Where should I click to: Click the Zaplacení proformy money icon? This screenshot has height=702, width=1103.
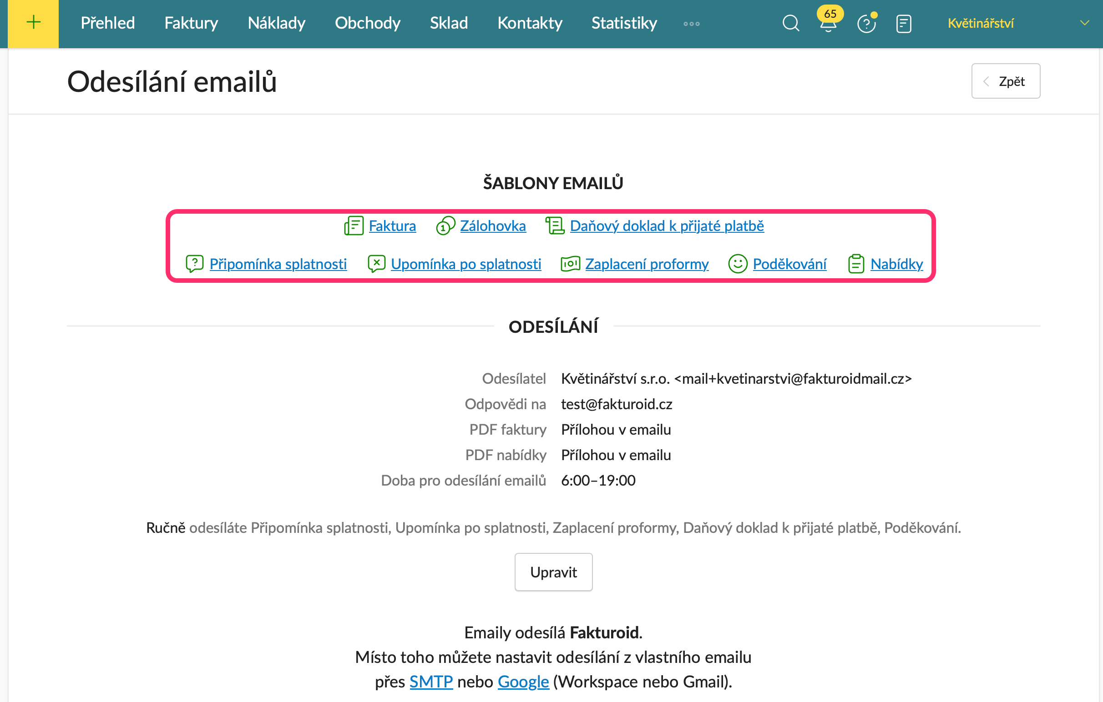click(570, 264)
